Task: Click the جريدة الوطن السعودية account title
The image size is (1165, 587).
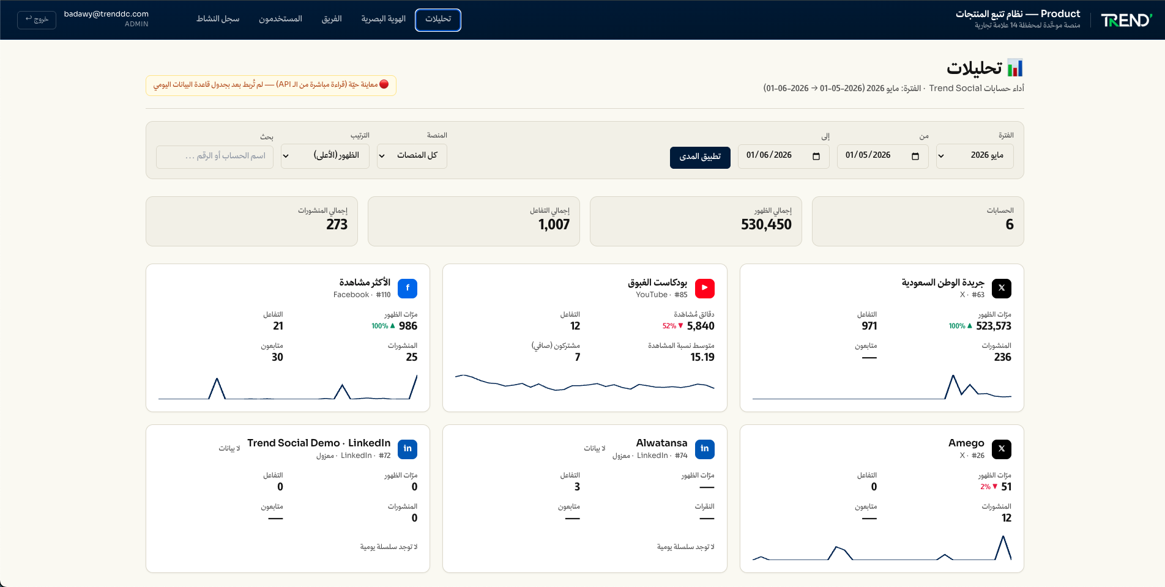Action: click(x=943, y=282)
